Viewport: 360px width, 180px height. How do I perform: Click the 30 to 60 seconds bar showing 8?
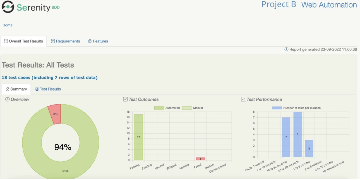click(297, 134)
